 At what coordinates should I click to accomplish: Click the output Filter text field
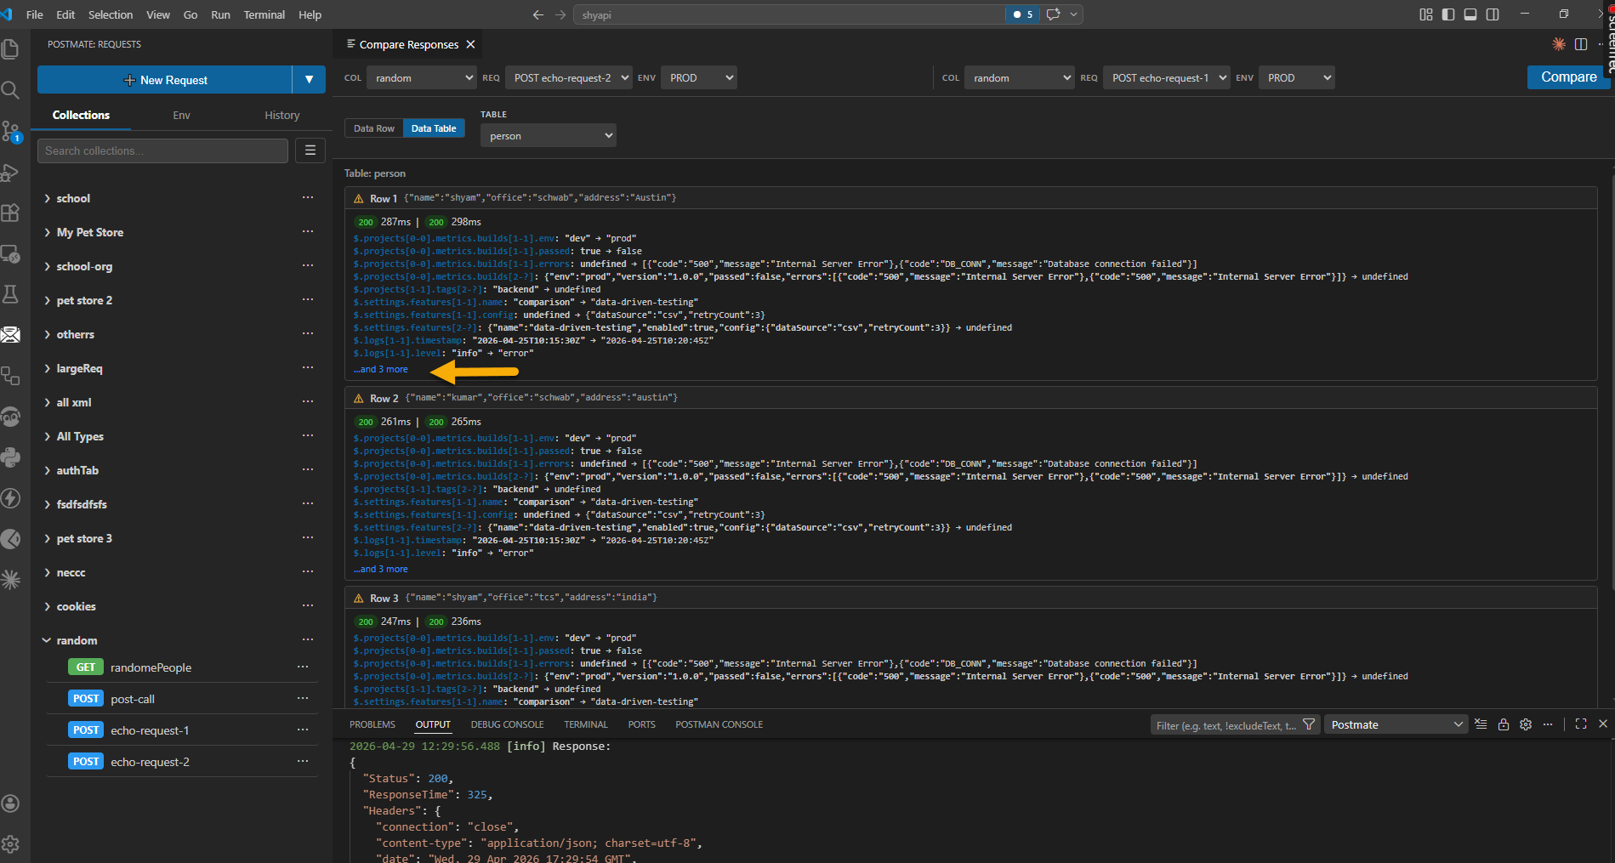pos(1226,724)
